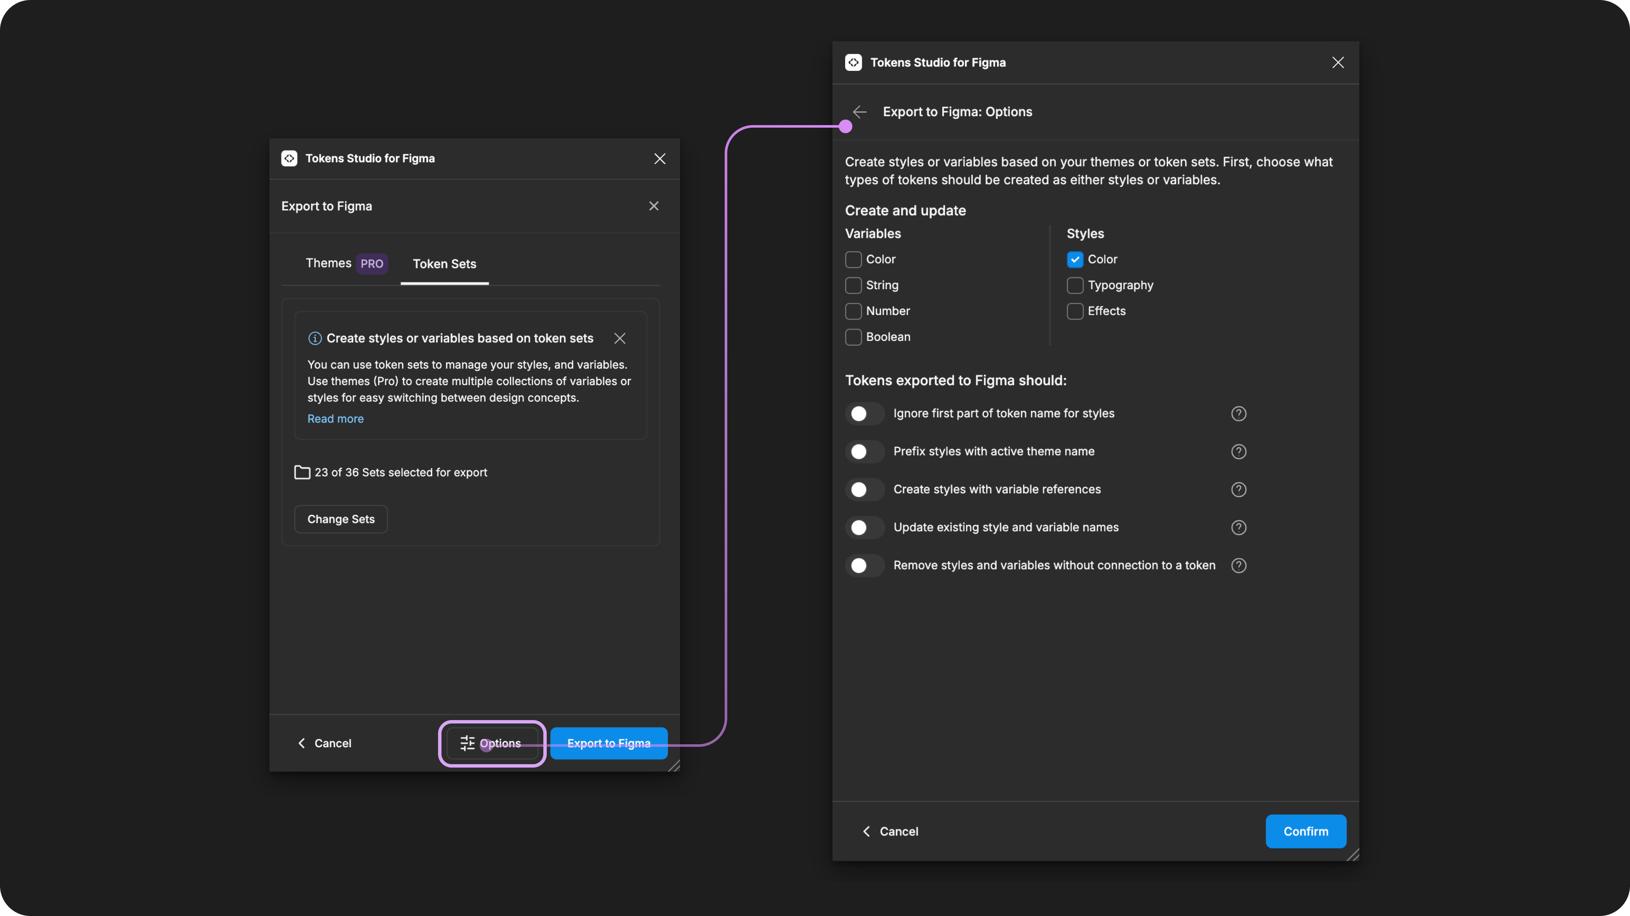Click the back arrow in Options header
The width and height of the screenshot is (1630, 916).
tap(859, 112)
